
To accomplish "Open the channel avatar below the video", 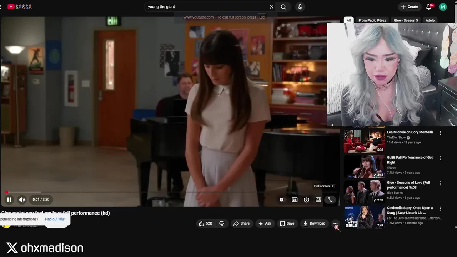I will click(x=6, y=226).
